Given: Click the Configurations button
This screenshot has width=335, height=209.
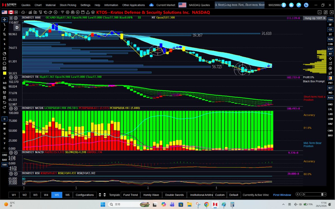Looking at the screenshot, I should point(85,195).
